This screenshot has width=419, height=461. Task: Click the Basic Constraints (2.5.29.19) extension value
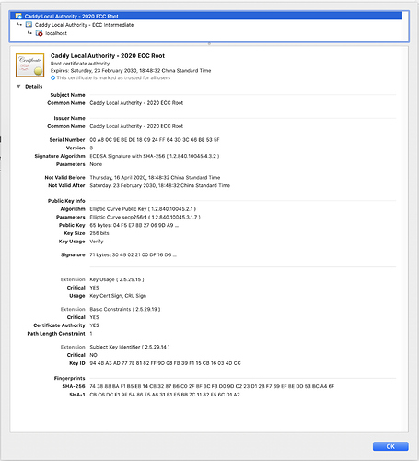125,309
